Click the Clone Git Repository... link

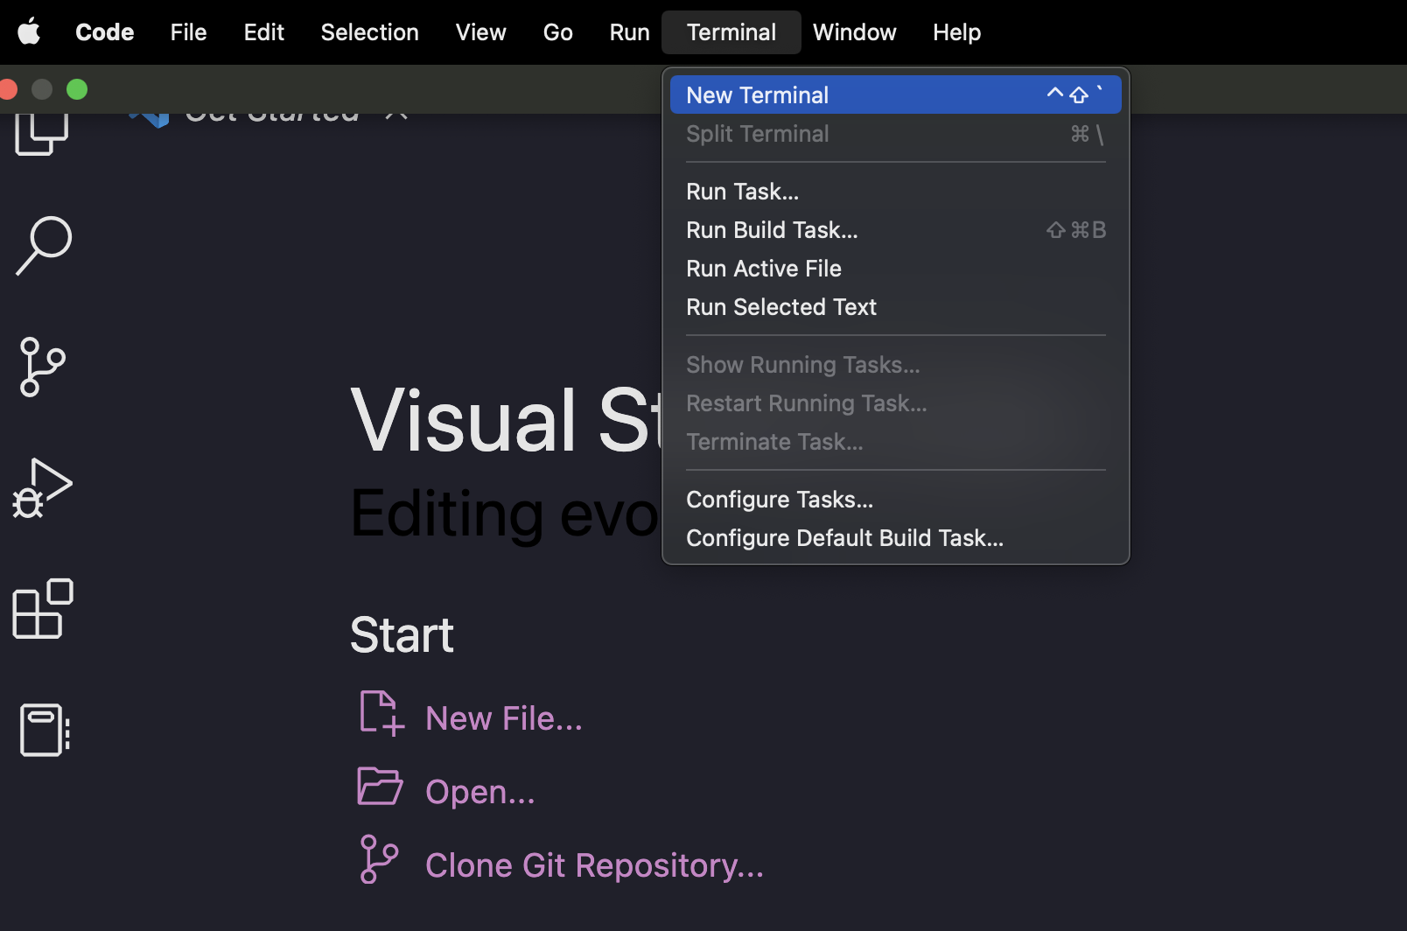(594, 865)
